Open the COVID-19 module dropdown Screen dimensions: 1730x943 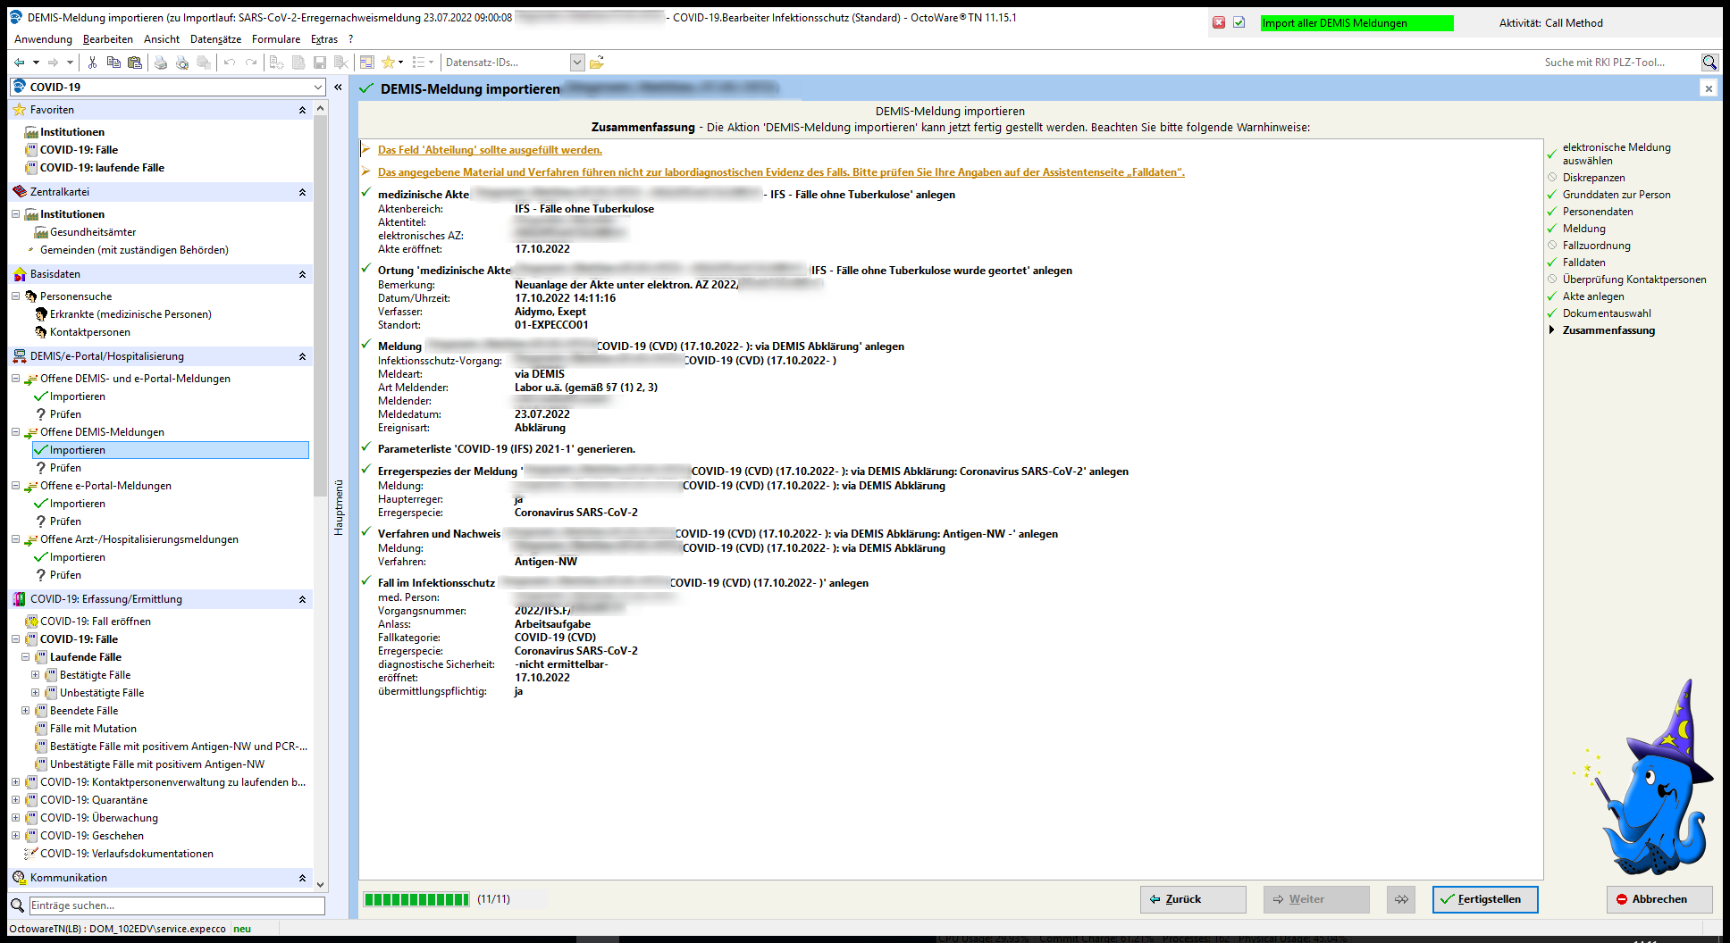317,87
